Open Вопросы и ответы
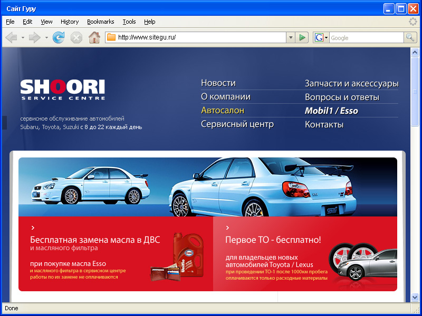This screenshot has width=422, height=316. tap(342, 97)
